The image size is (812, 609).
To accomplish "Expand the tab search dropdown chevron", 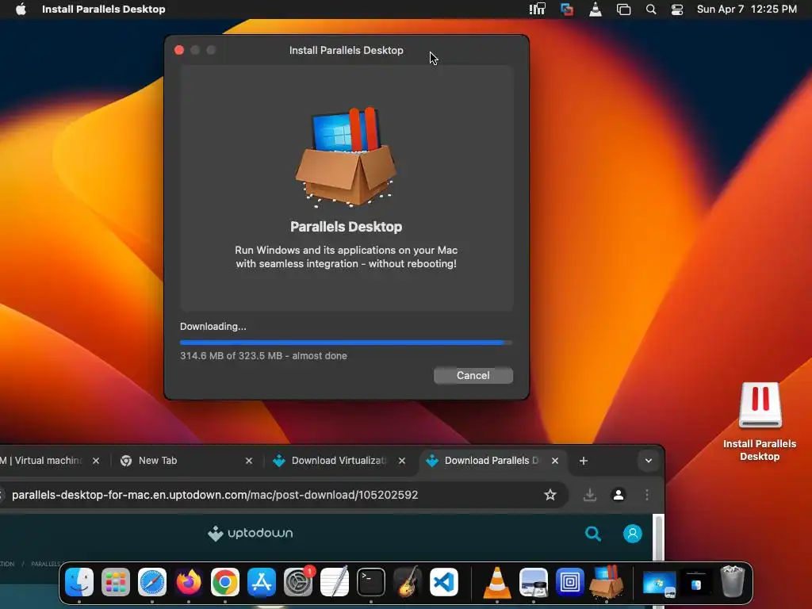I will point(649,461).
